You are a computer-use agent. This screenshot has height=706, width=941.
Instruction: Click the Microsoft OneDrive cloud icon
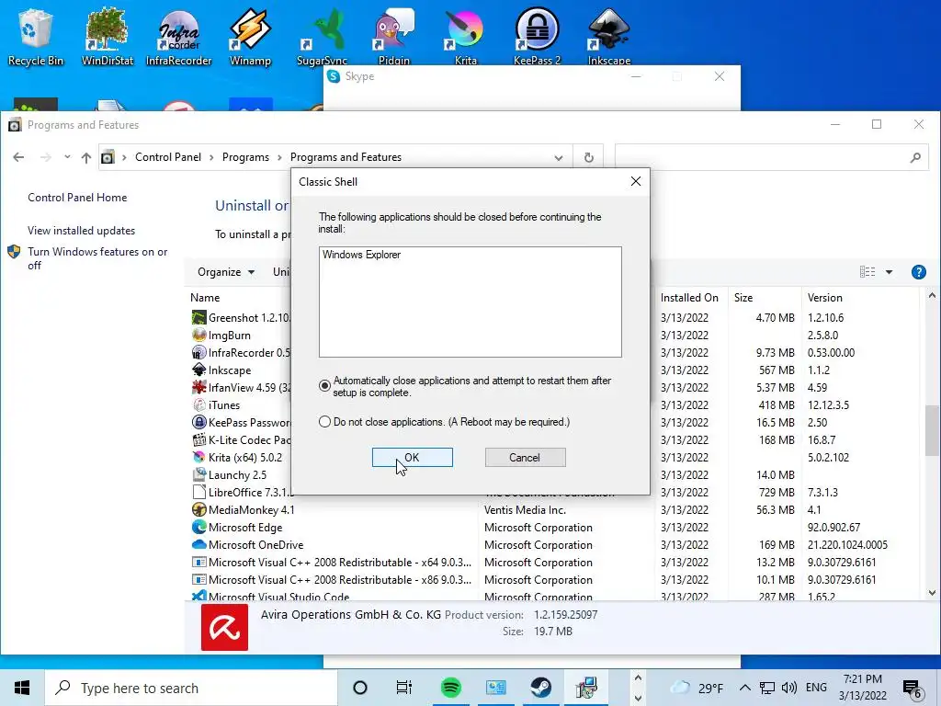pos(198,544)
